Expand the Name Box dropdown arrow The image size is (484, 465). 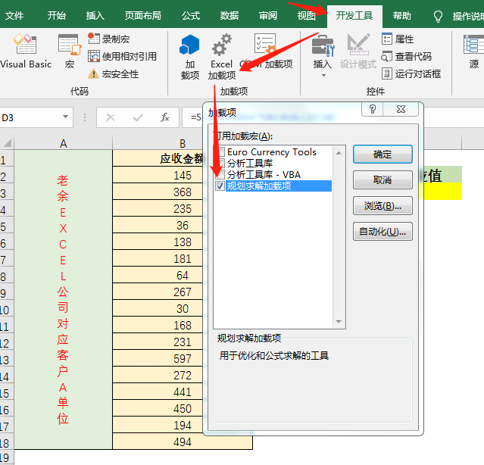65,117
